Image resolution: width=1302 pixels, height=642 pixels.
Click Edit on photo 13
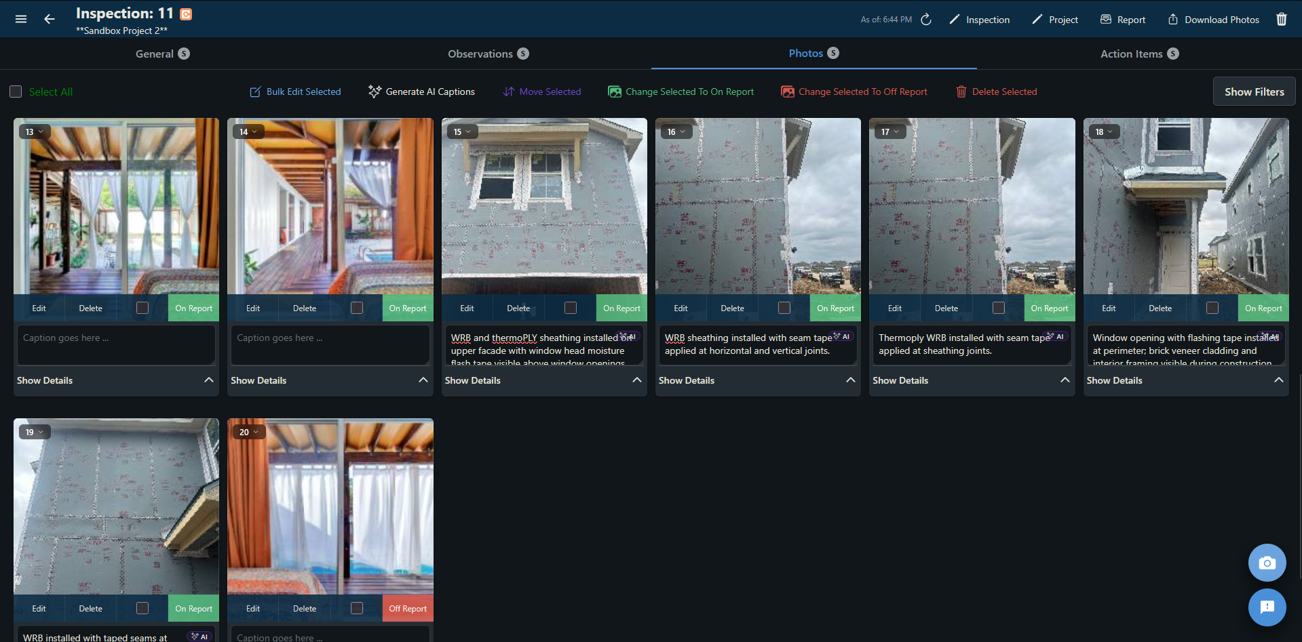[x=39, y=308]
